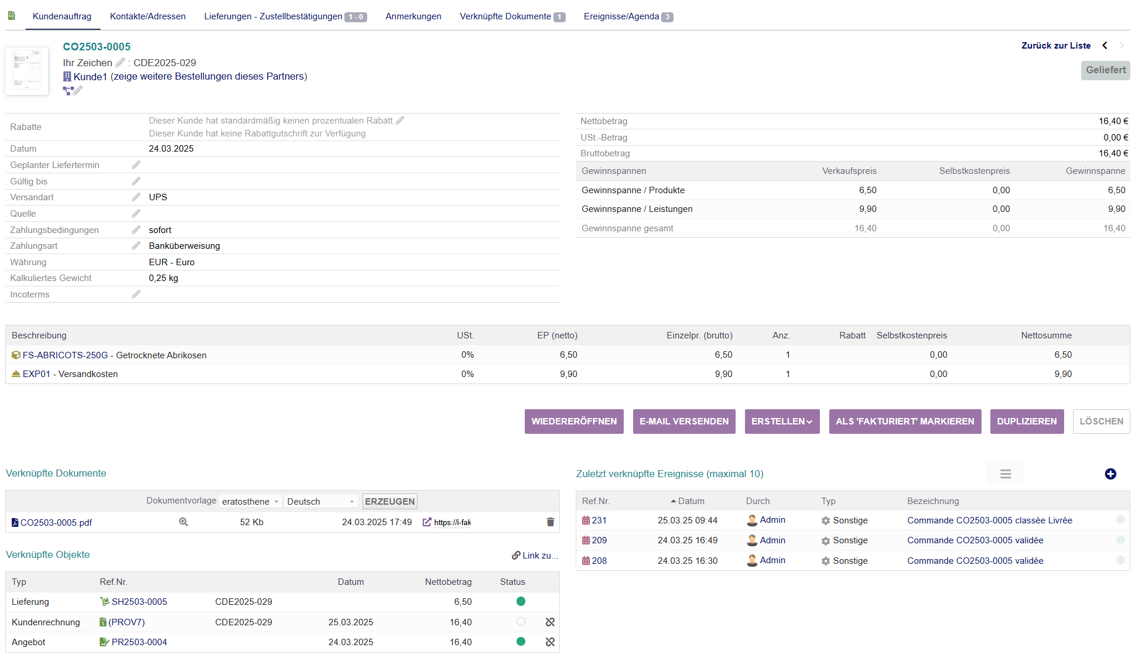This screenshot has height=668, width=1135.
Task: Click the pencil icon next to Ihr Zeichen
Action: coord(120,63)
